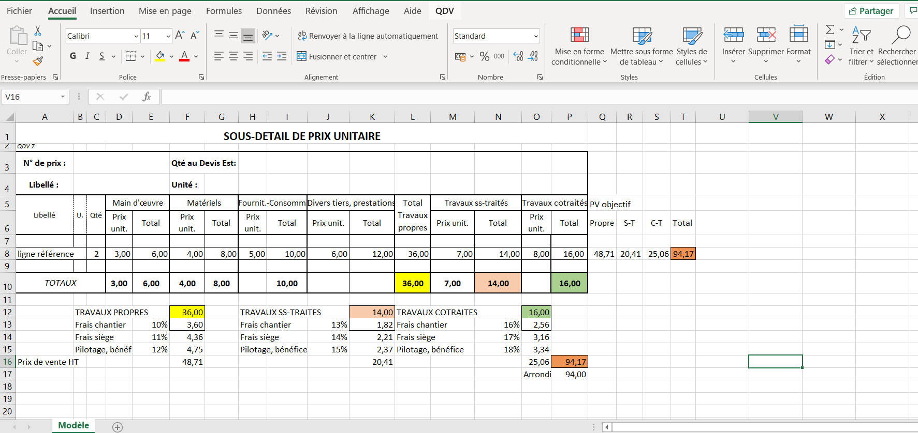
Task: Click the Clear eraser icon
Action: [830, 59]
